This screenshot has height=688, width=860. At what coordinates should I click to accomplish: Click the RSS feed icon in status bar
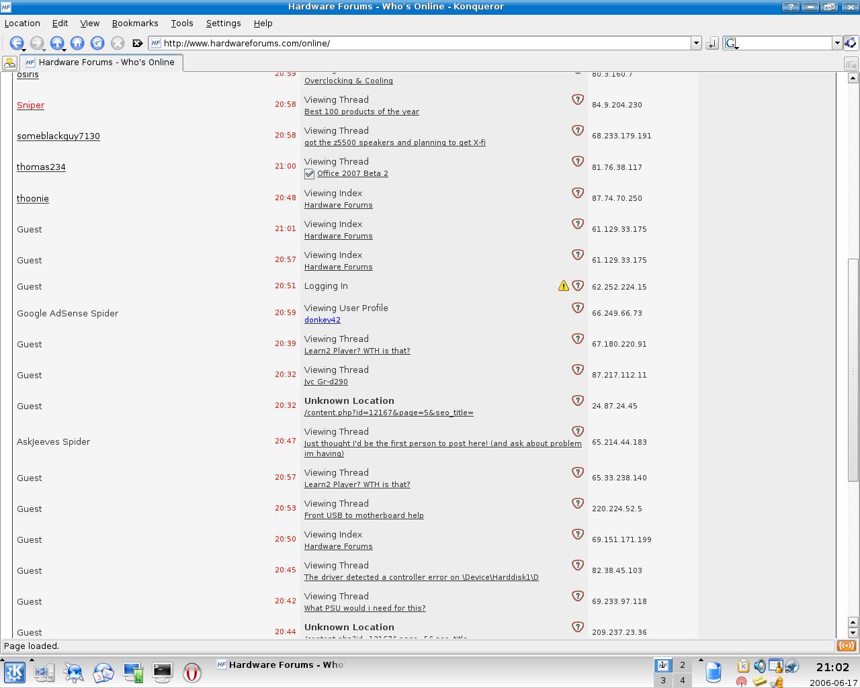[x=847, y=646]
